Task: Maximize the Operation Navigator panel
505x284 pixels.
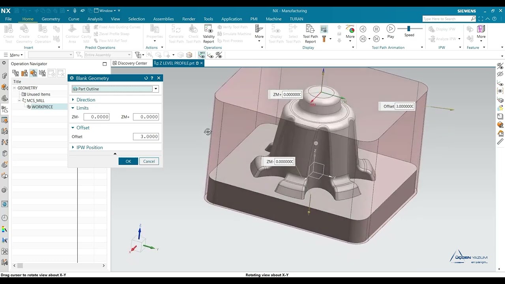Action: click(105, 64)
